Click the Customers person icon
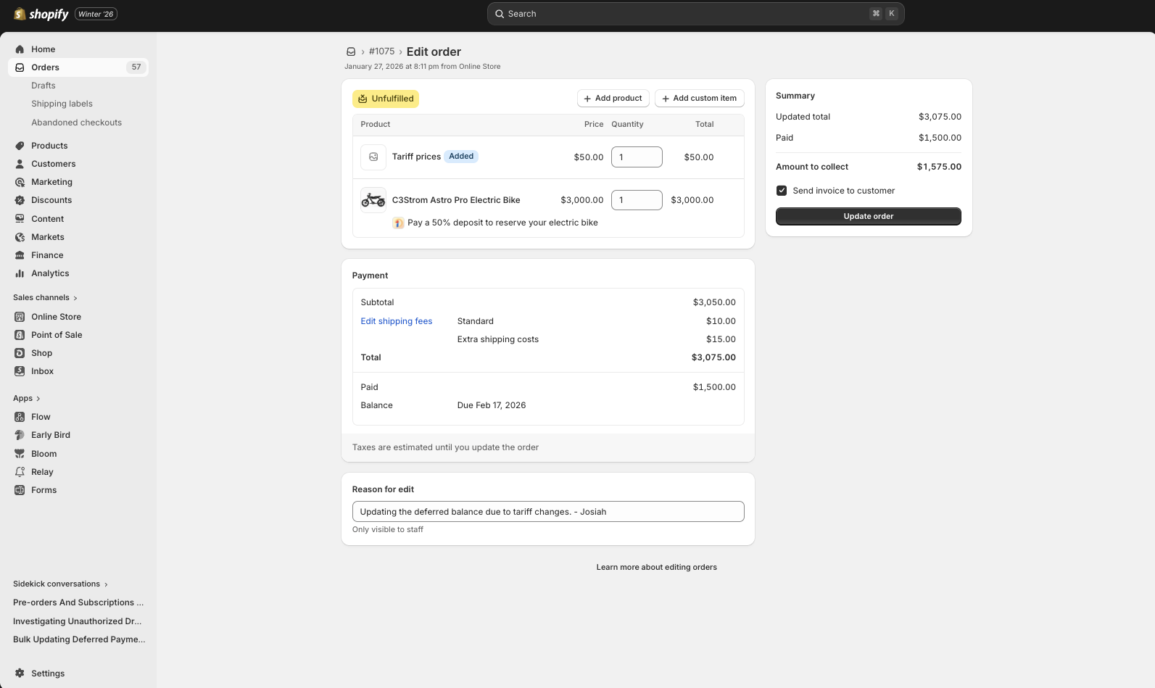Viewport: 1155px width, 688px height. click(x=20, y=164)
